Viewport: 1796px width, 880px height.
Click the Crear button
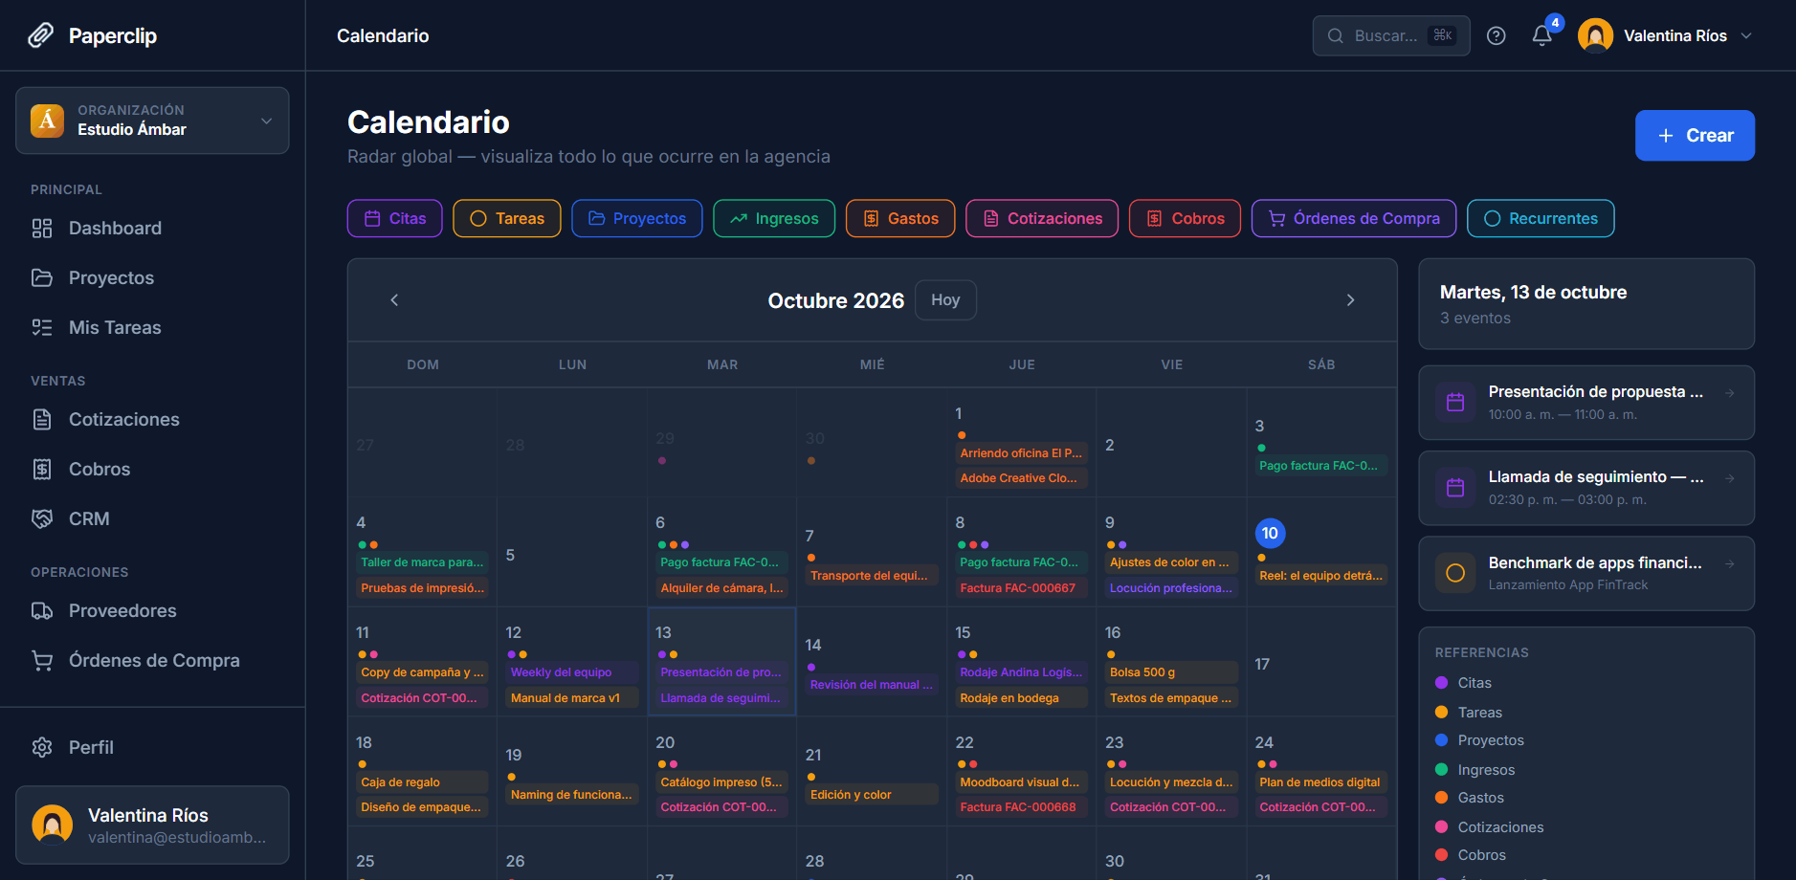[1695, 135]
